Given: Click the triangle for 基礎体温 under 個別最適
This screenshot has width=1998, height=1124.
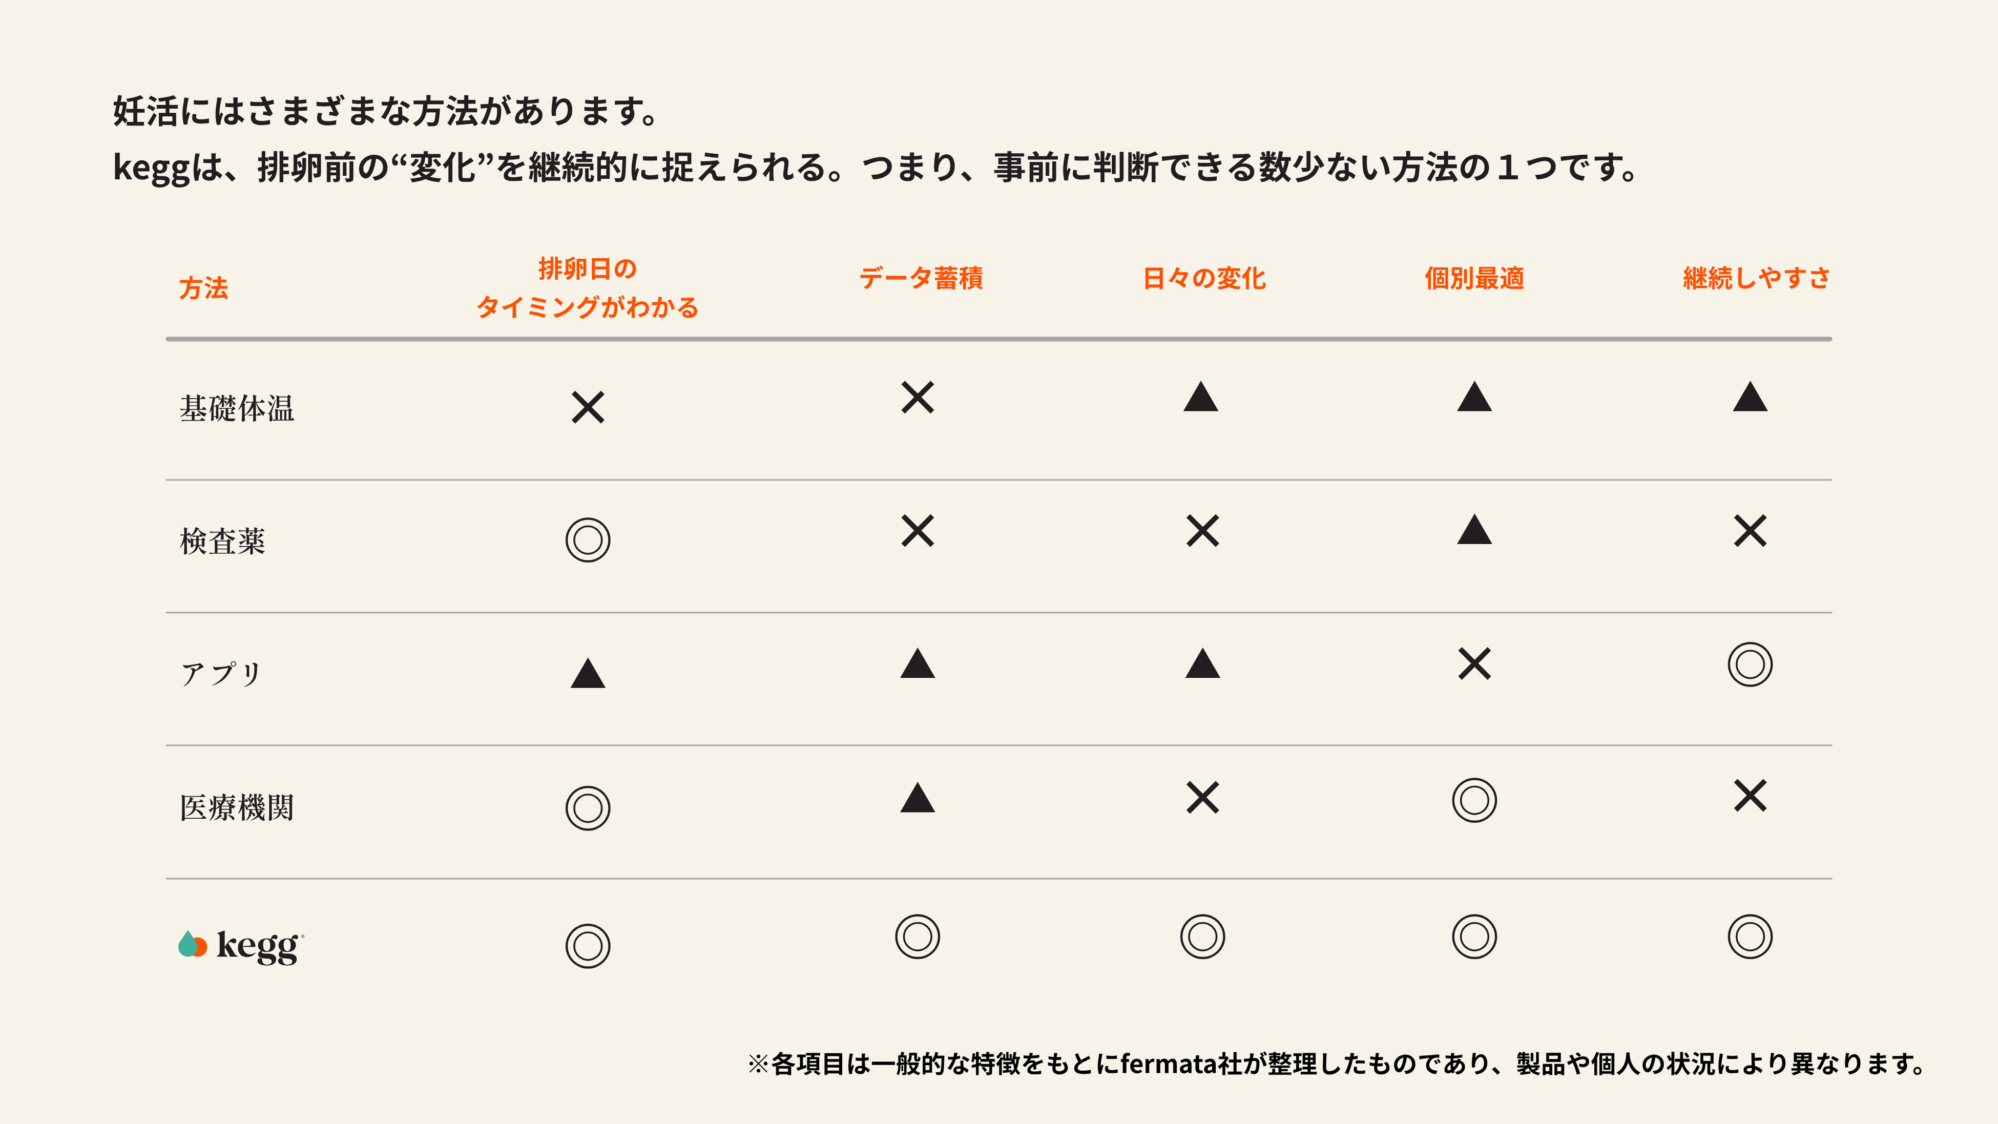Looking at the screenshot, I should click(1474, 397).
